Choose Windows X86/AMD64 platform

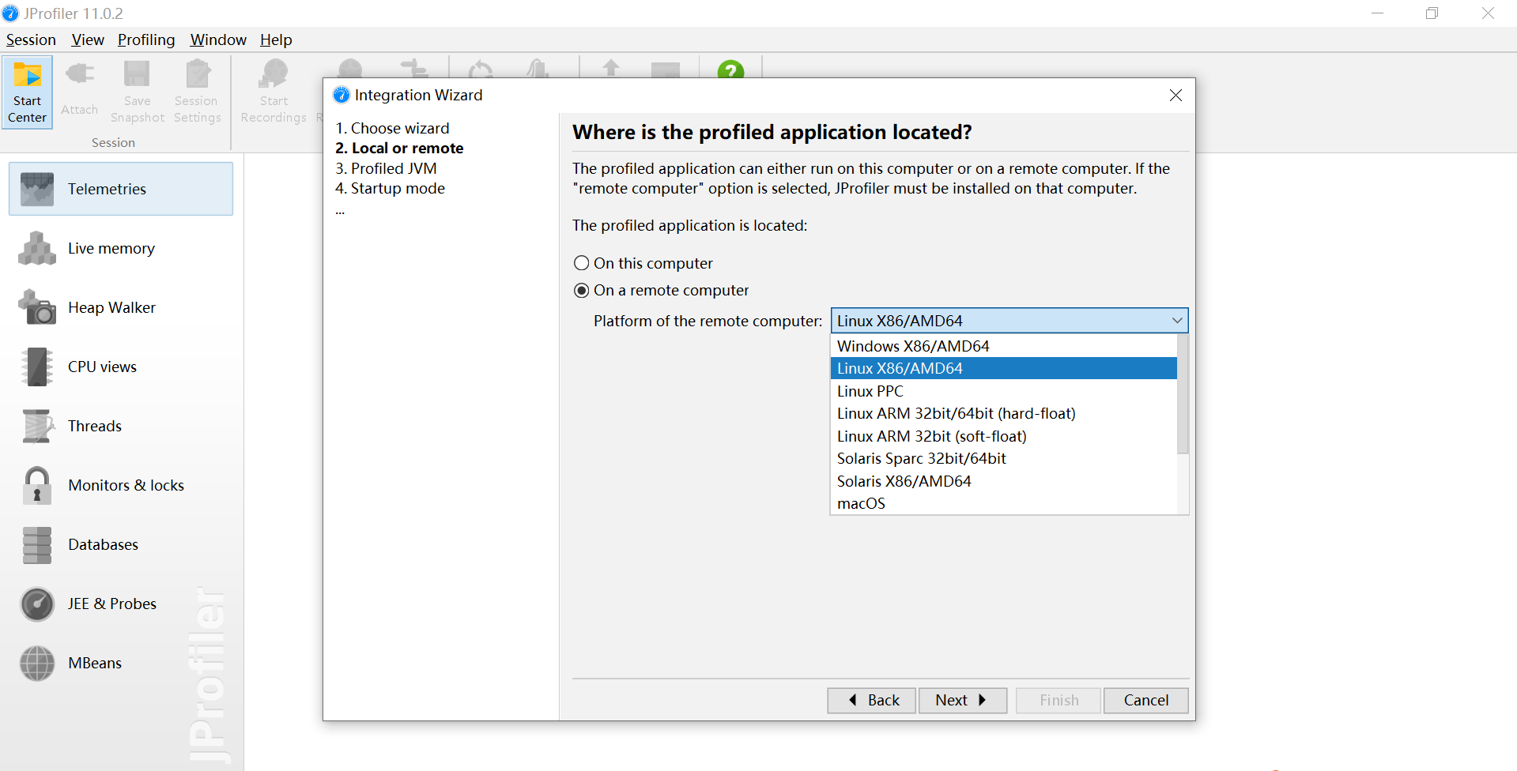(1003, 346)
